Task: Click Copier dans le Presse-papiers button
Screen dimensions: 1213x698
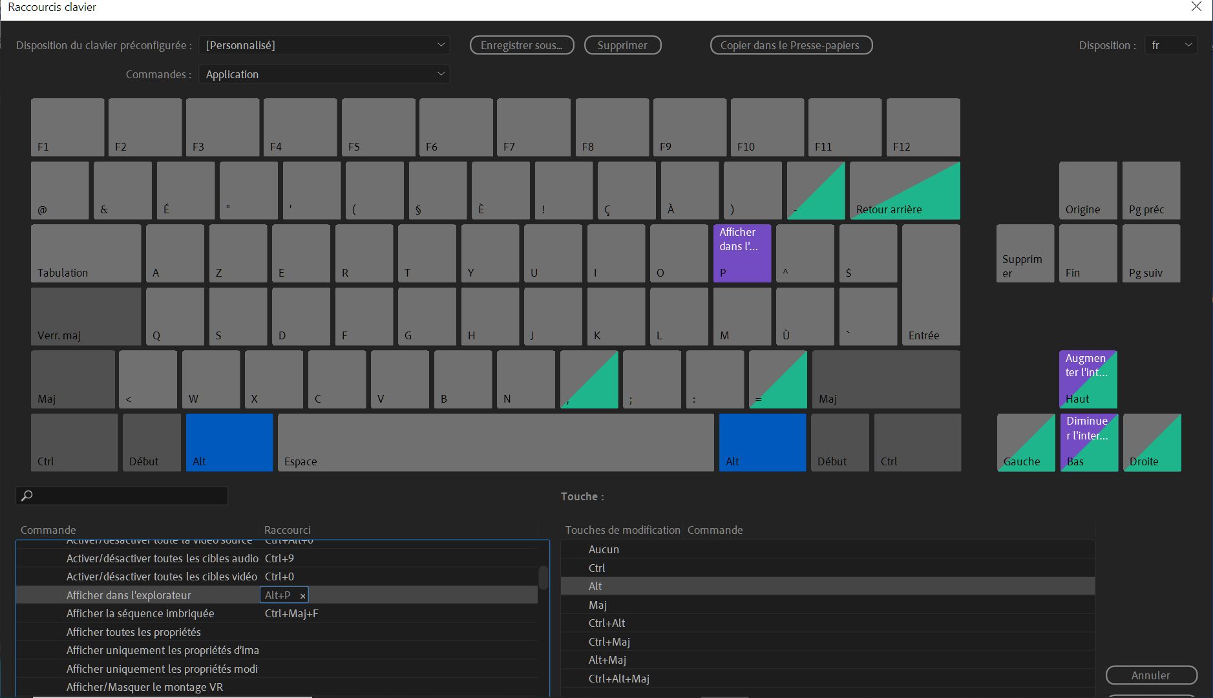Action: (792, 45)
